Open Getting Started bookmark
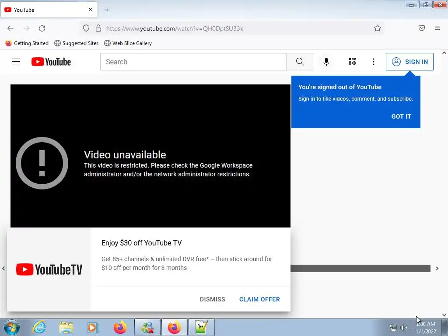Screen dimensions: 448x336 (27, 43)
